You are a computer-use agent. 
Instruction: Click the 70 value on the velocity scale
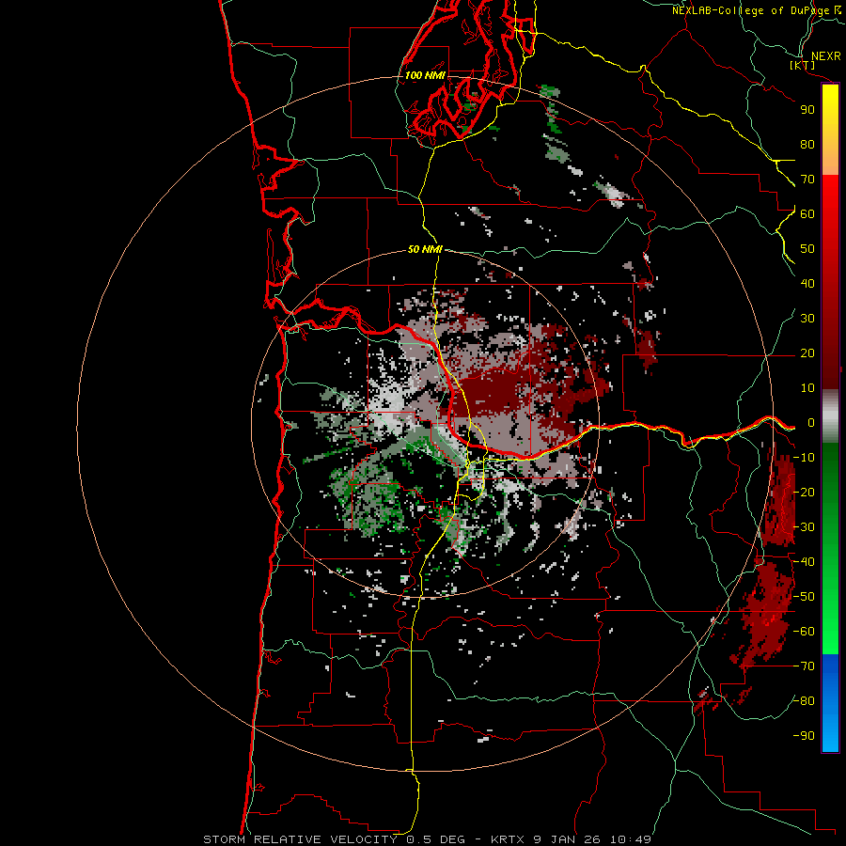coord(807,180)
